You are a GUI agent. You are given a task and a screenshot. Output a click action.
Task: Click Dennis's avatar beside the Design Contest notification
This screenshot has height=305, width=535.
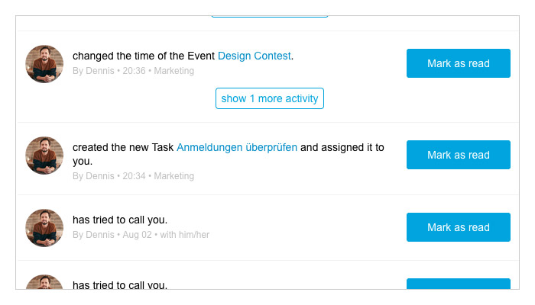point(44,64)
